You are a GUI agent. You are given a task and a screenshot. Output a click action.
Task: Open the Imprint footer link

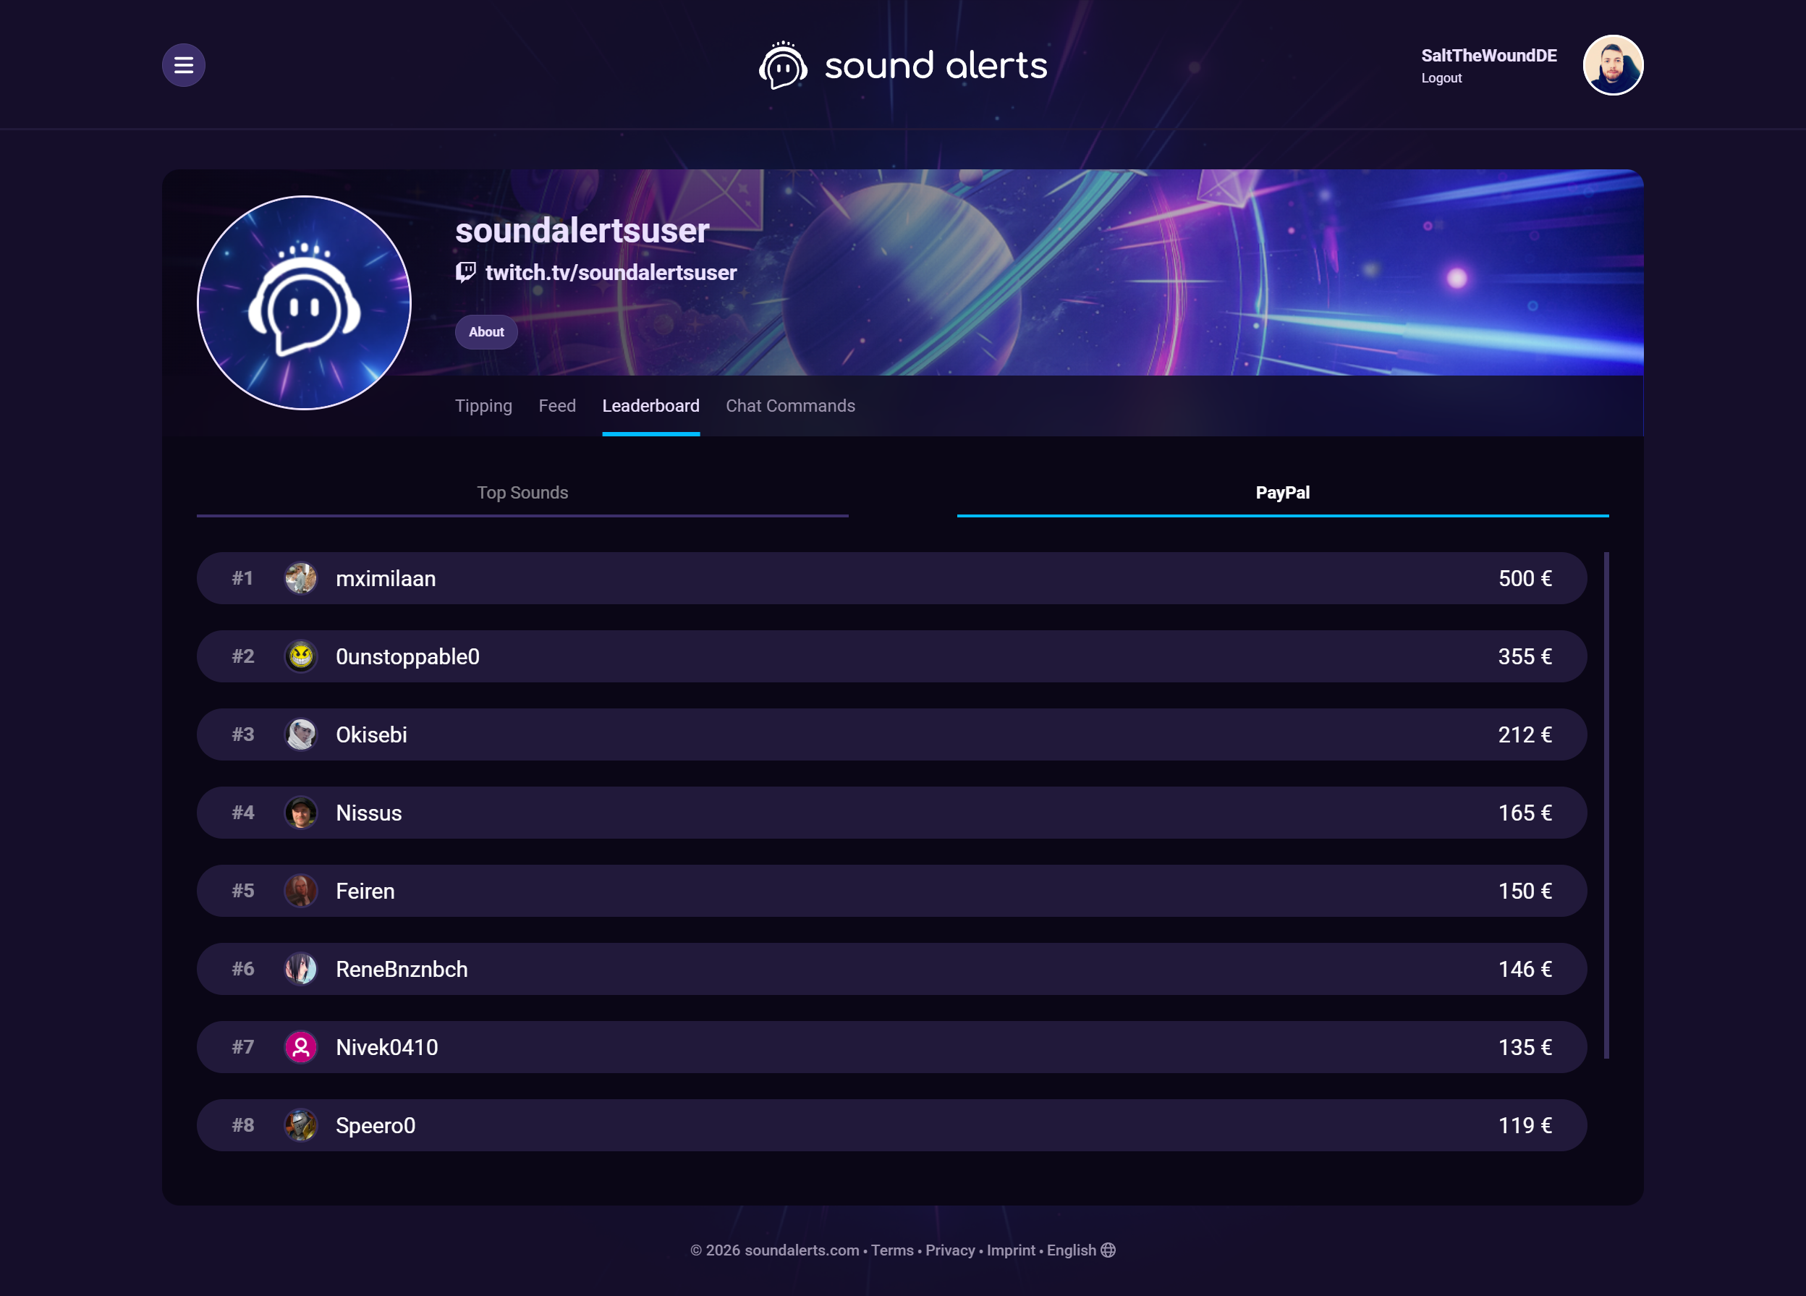click(x=1011, y=1250)
